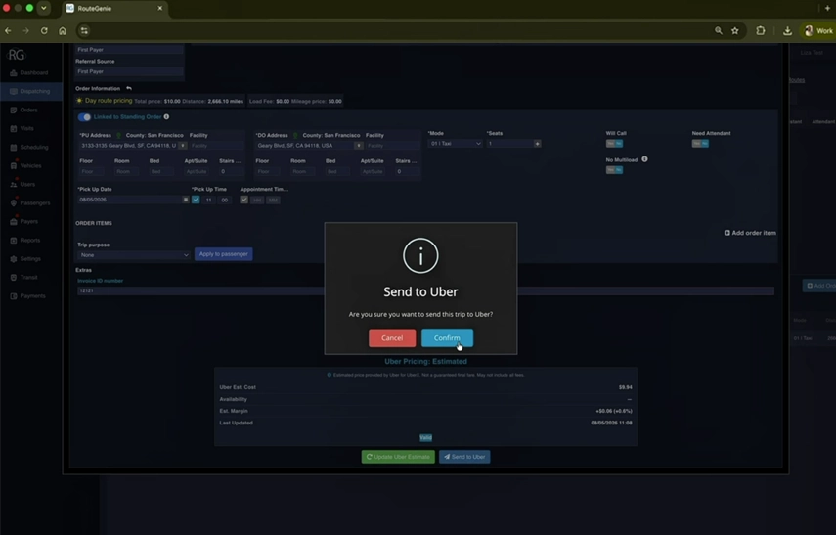The image size is (836, 535).
Task: Click the Settings gear sidebar icon
Action: (14, 259)
